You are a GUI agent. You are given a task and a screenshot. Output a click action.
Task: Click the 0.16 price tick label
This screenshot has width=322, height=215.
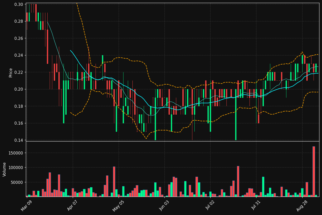click(19, 123)
